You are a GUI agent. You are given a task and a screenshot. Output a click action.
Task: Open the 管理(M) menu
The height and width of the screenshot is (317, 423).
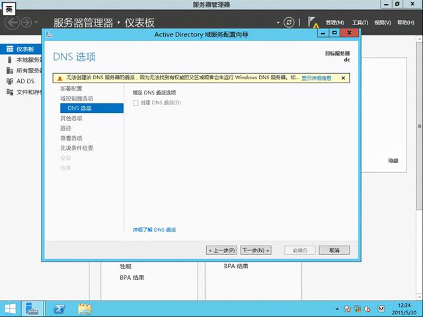tap(335, 23)
